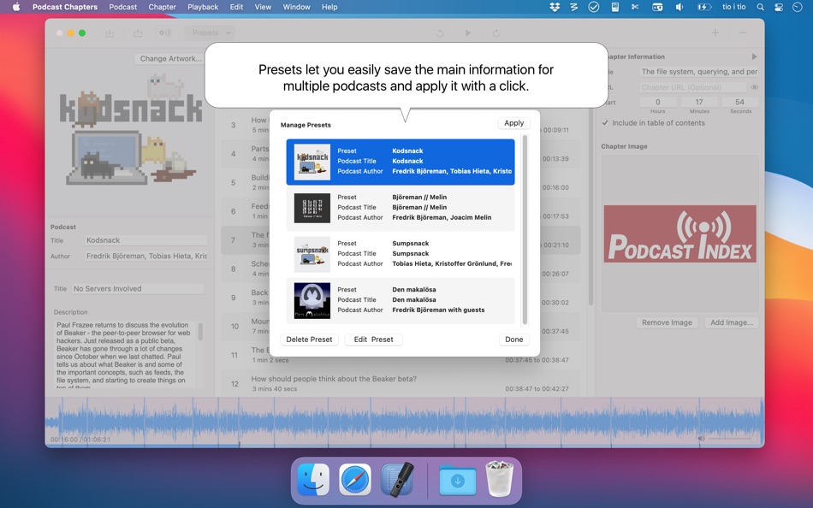Click the chapter start Minutes field
813x508 pixels.
[x=699, y=102]
